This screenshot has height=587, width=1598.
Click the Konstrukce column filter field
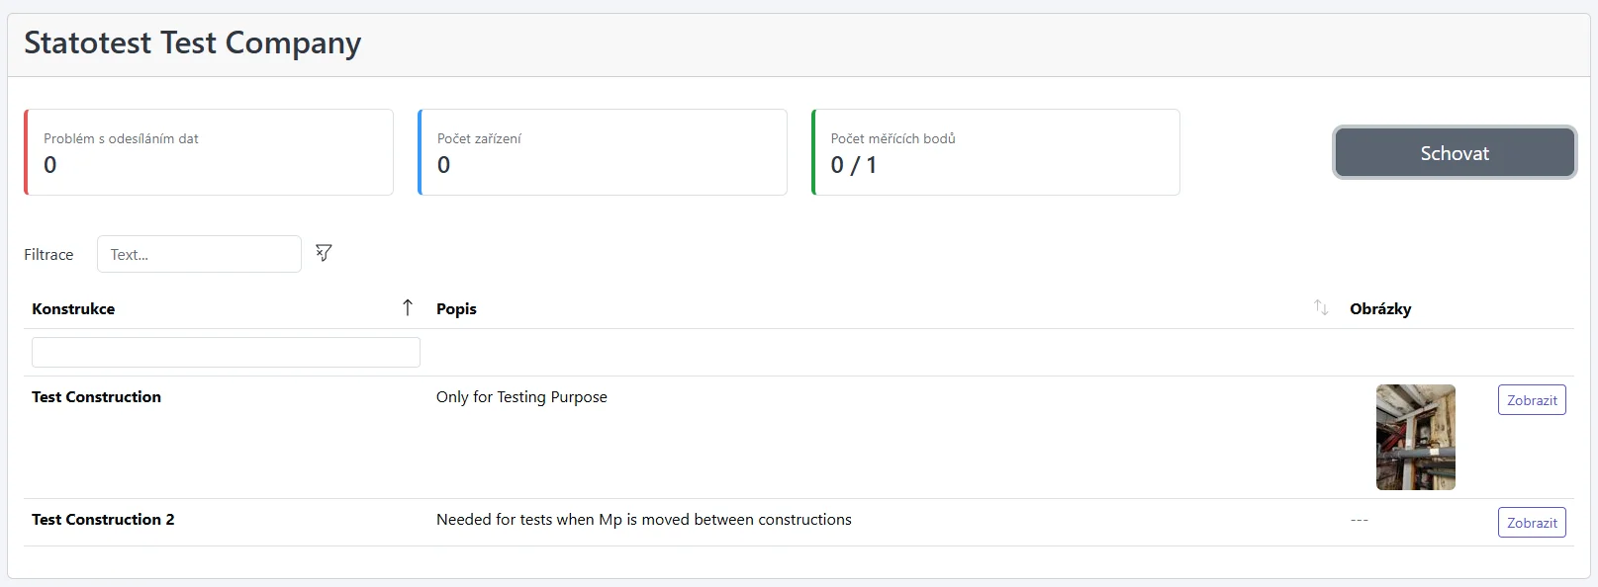(x=226, y=353)
